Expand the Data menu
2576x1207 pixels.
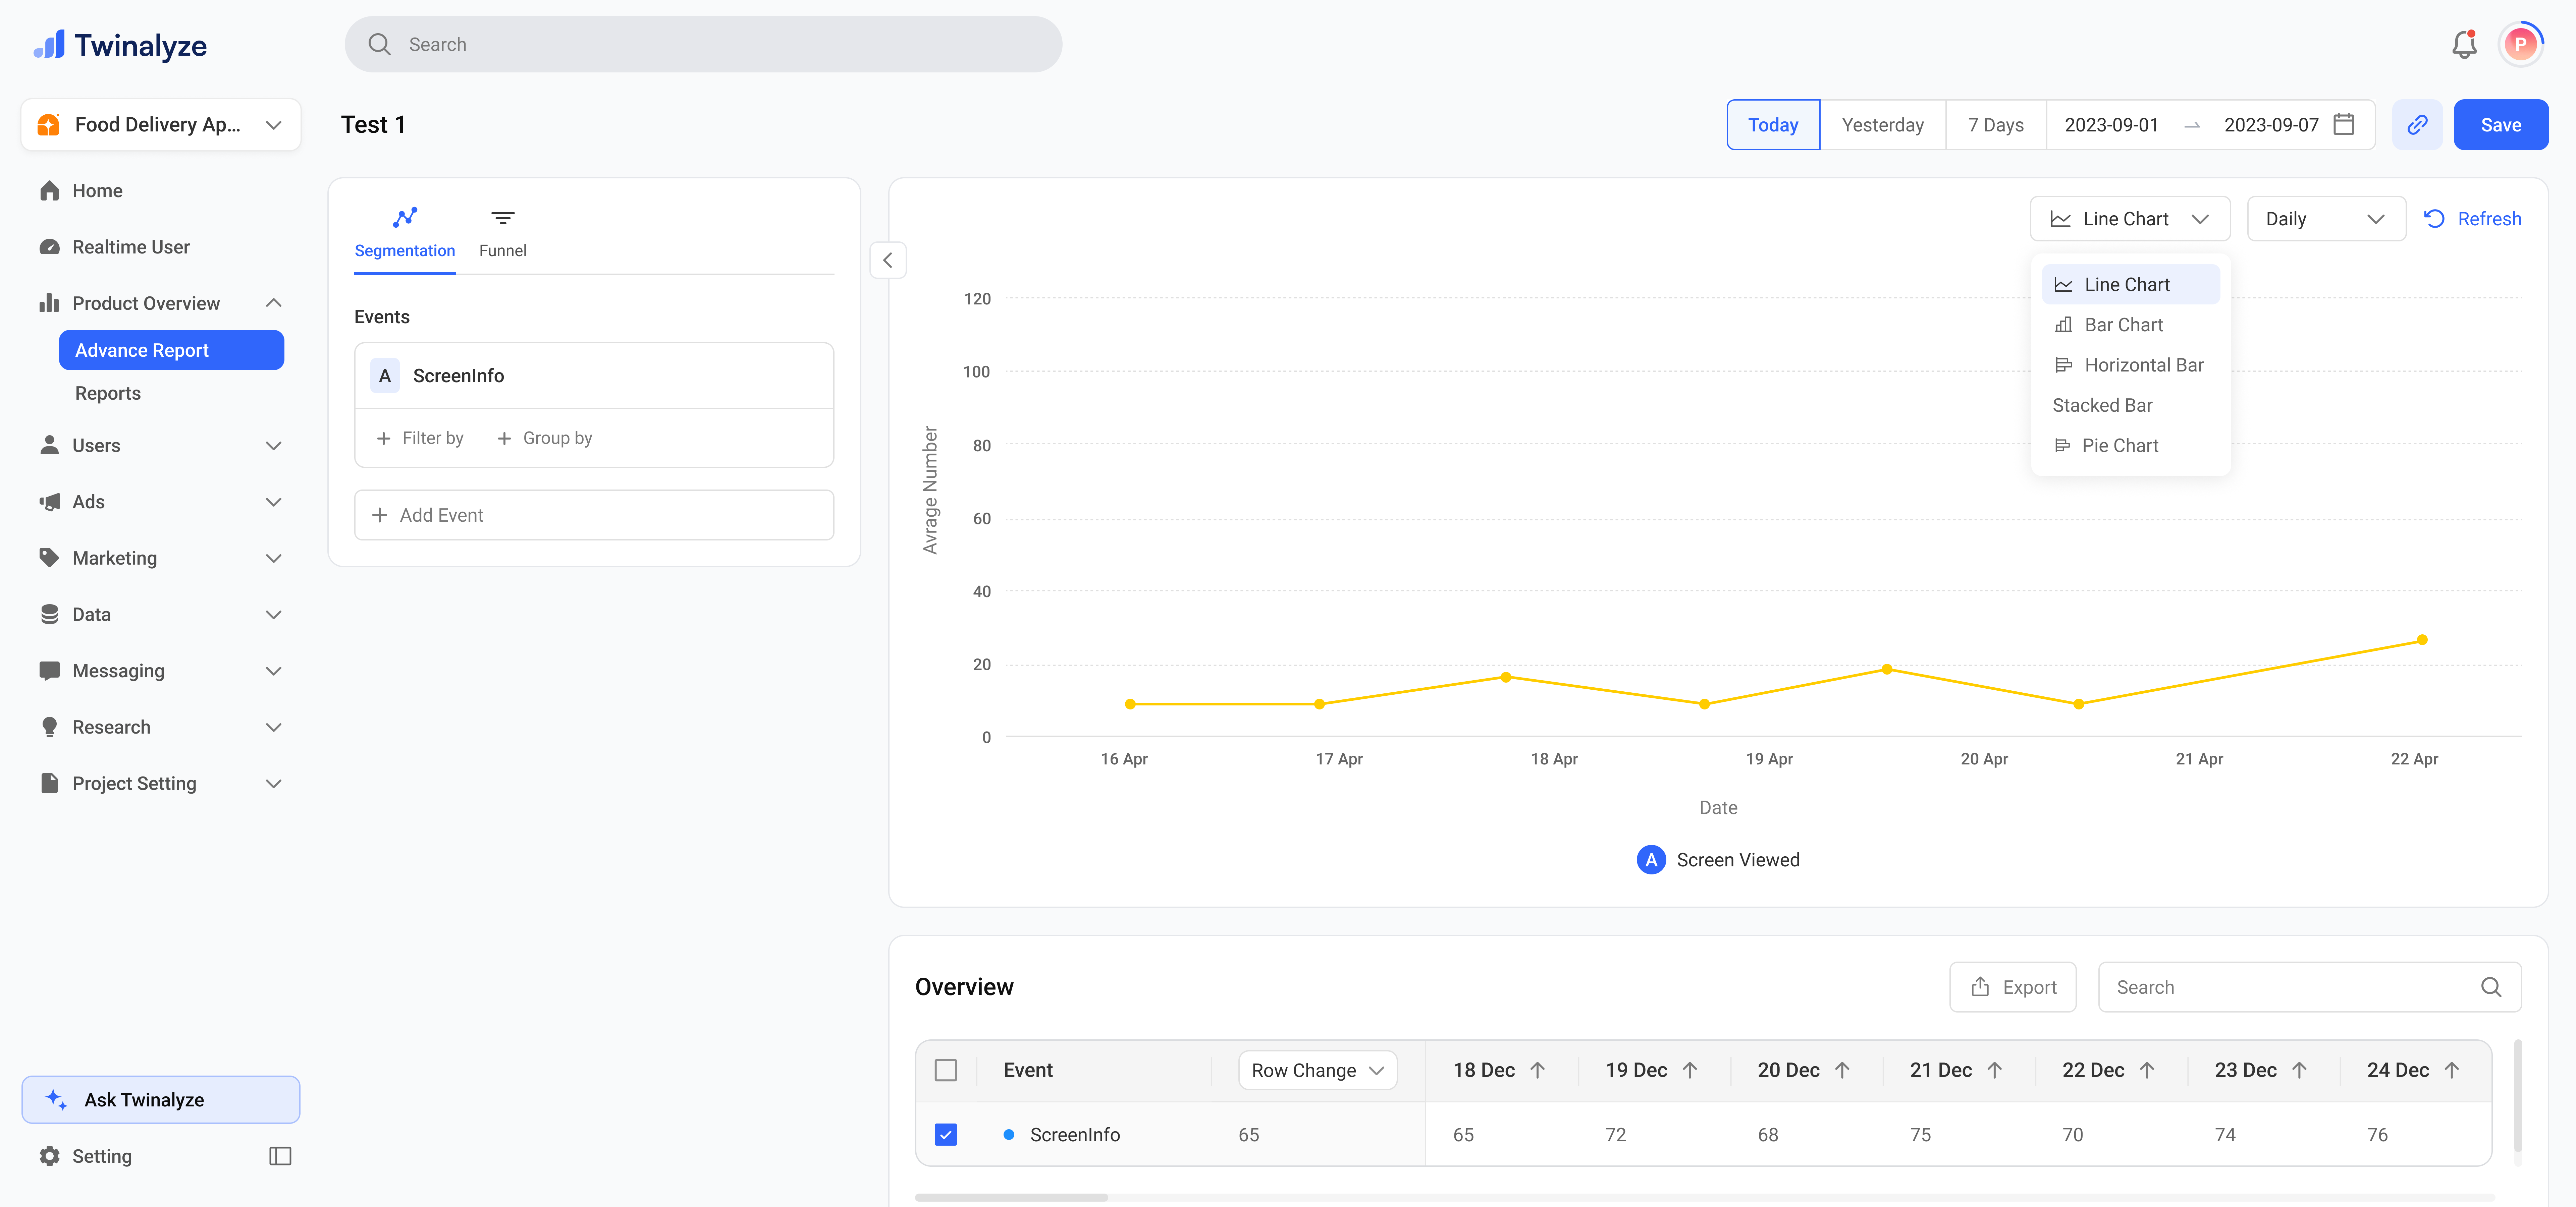point(273,615)
